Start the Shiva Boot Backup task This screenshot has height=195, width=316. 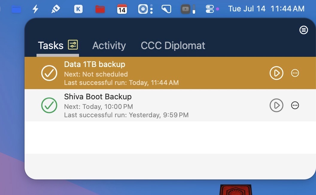point(276,105)
